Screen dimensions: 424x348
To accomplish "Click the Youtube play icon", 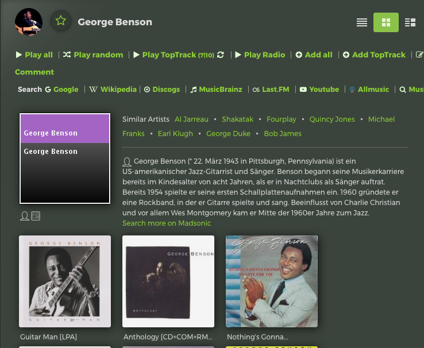I will pos(303,90).
